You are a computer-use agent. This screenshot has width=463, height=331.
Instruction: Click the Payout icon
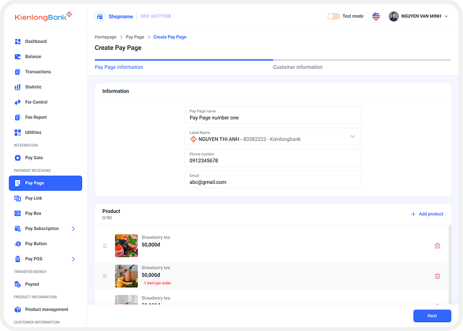point(18,284)
